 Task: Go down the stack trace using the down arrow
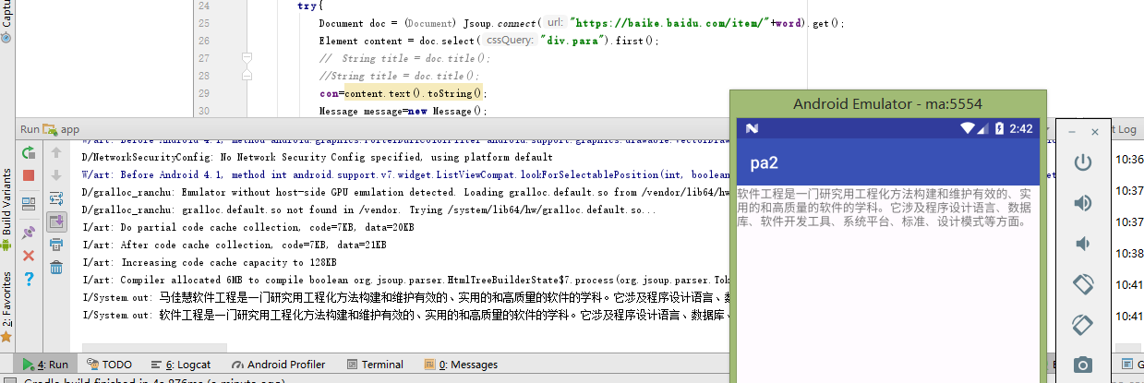click(55, 175)
